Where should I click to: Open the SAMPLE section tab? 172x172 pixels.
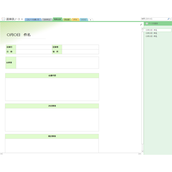coord(47,20)
